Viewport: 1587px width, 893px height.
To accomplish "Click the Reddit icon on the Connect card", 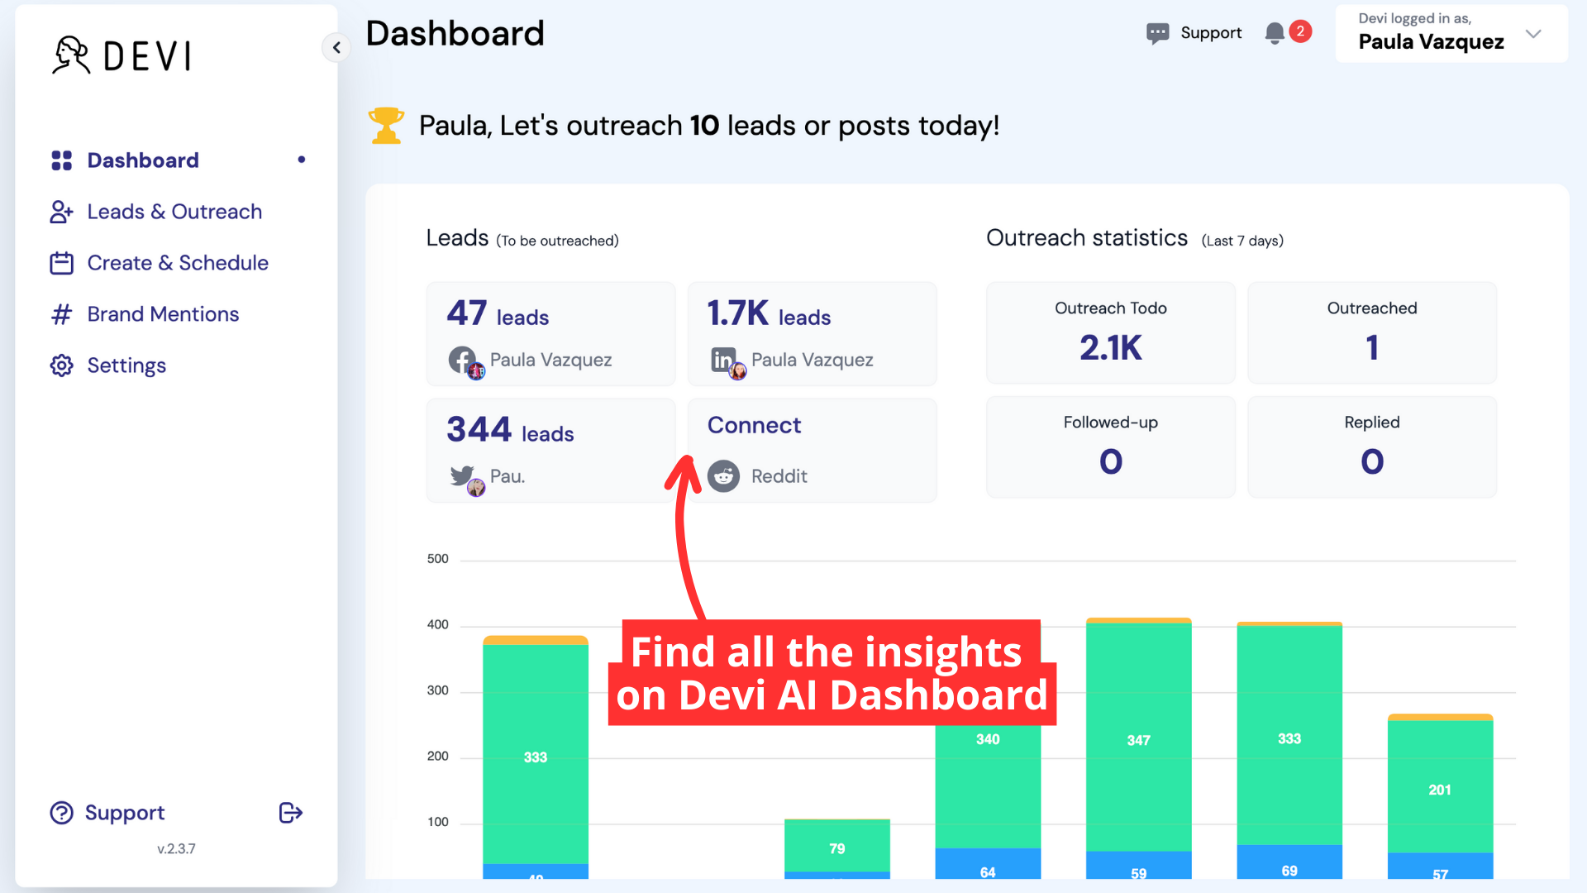I will [724, 475].
